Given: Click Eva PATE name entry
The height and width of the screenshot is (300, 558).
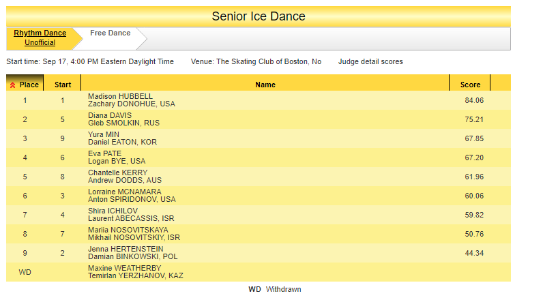Looking at the screenshot, I should click(x=104, y=153).
